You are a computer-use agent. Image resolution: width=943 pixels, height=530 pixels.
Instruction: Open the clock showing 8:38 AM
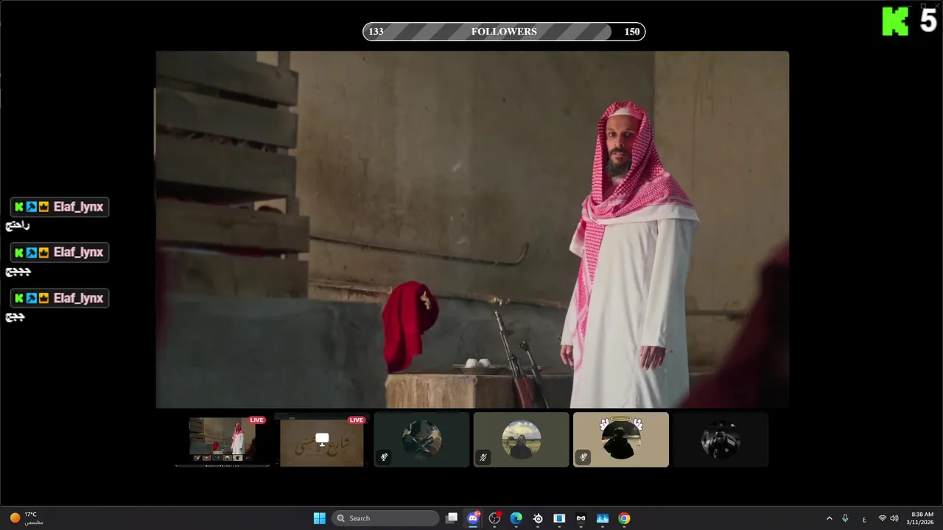pyautogui.click(x=922, y=518)
